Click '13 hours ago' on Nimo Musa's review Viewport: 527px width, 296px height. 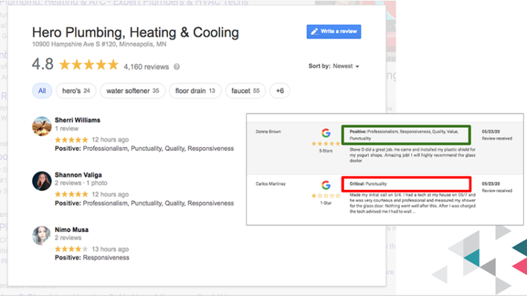pos(110,249)
